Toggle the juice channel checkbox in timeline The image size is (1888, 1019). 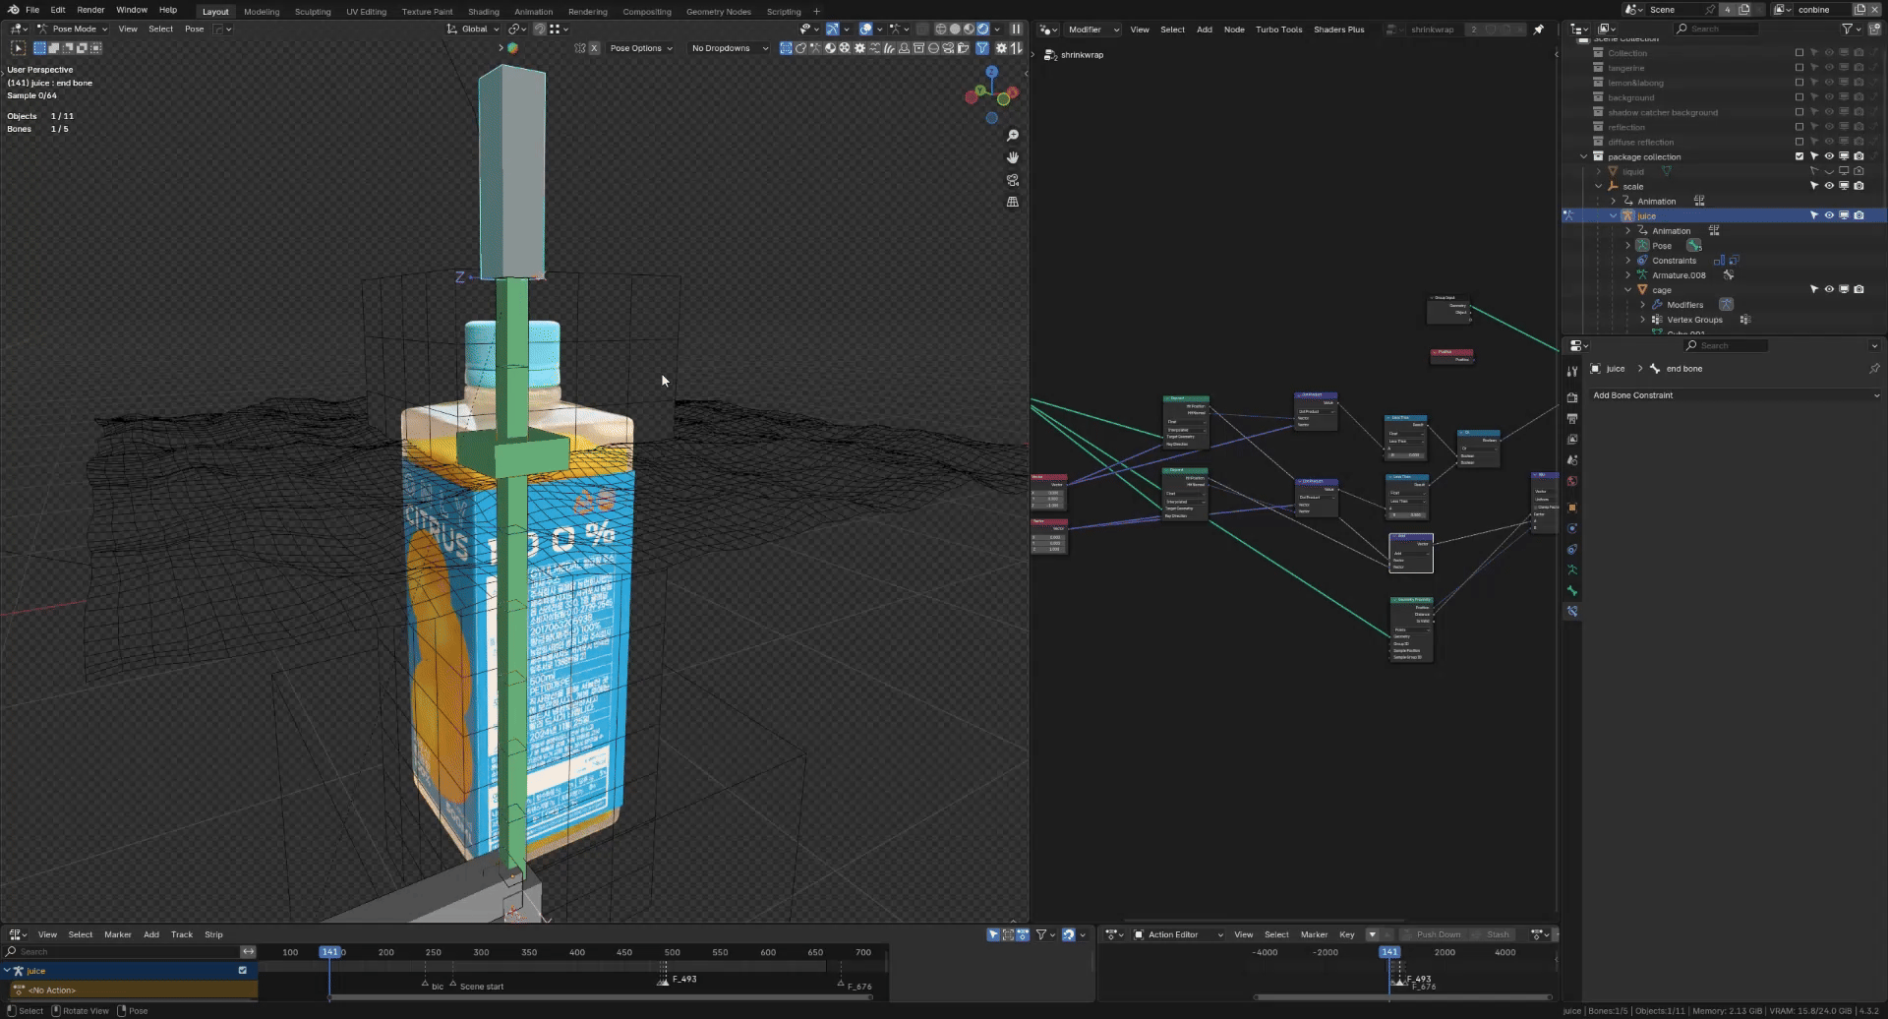[243, 970]
